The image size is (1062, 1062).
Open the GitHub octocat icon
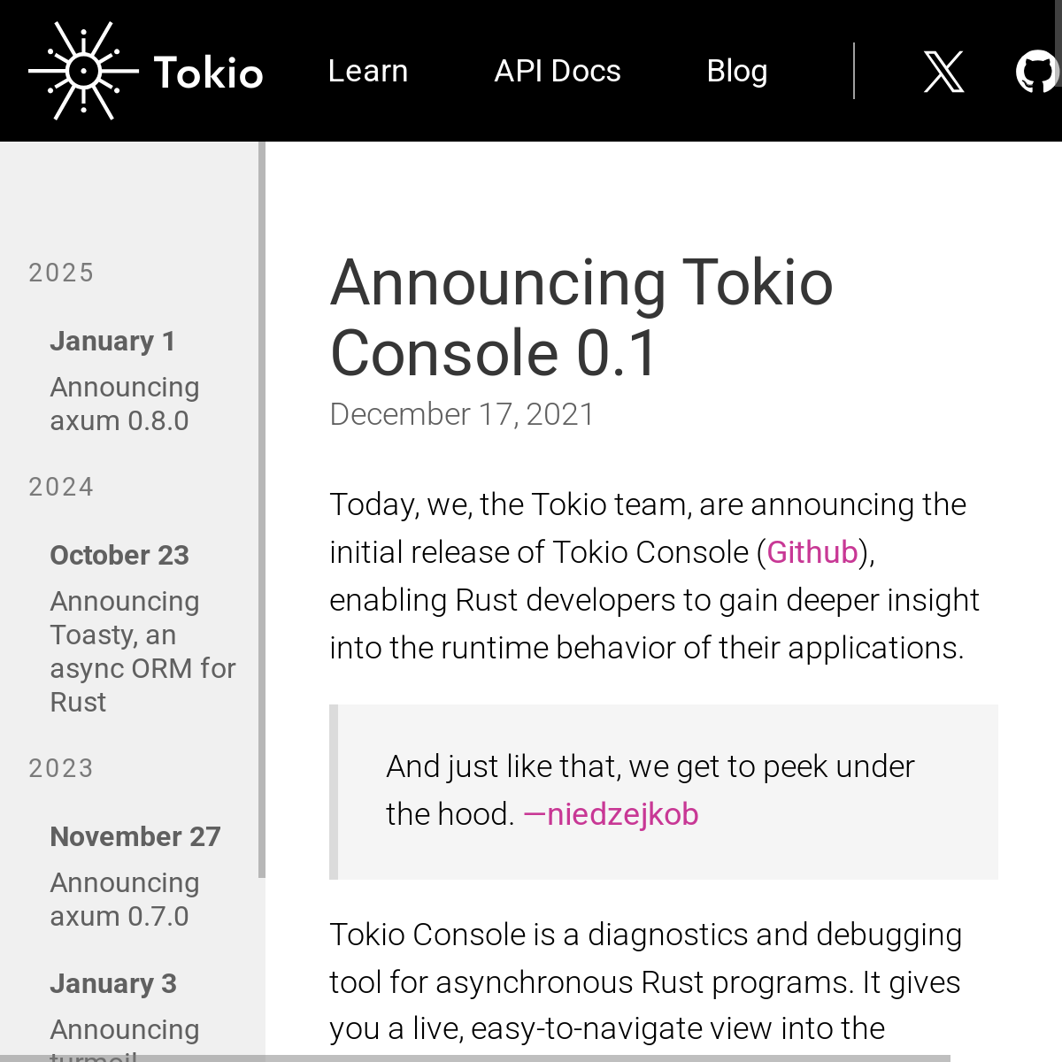point(1037,72)
